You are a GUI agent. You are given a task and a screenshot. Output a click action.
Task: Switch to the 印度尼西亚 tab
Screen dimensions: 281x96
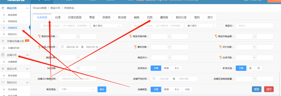(x=75, y=17)
